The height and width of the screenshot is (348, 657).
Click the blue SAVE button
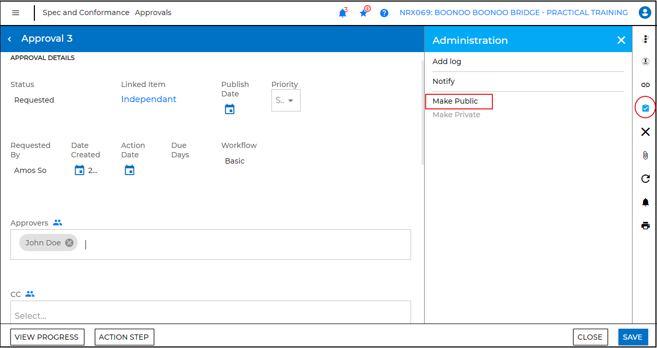(x=633, y=337)
